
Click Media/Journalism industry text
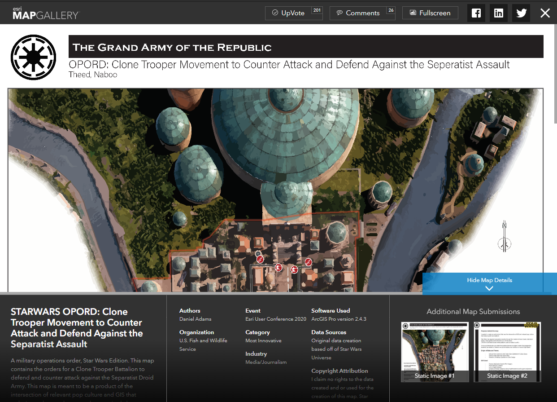click(266, 362)
